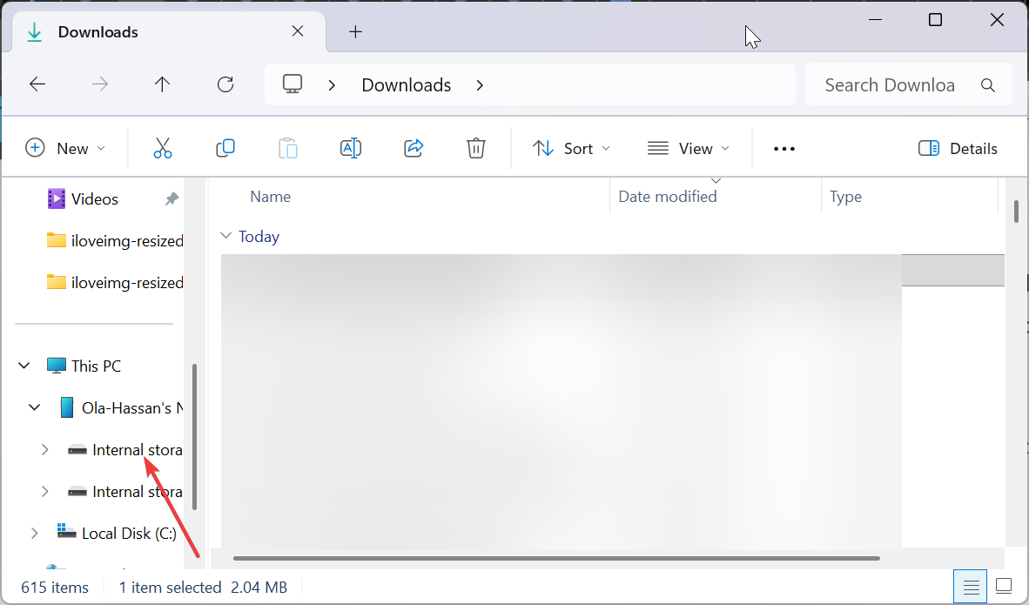Open Videos in the sidebar
This screenshot has width=1029, height=605.
pyautogui.click(x=95, y=198)
